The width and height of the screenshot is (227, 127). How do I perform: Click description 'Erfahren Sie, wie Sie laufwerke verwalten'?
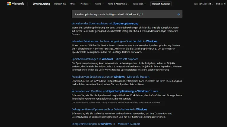pos(122,115)
